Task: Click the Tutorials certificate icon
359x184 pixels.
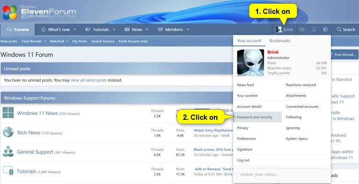Action: click(x=8, y=171)
